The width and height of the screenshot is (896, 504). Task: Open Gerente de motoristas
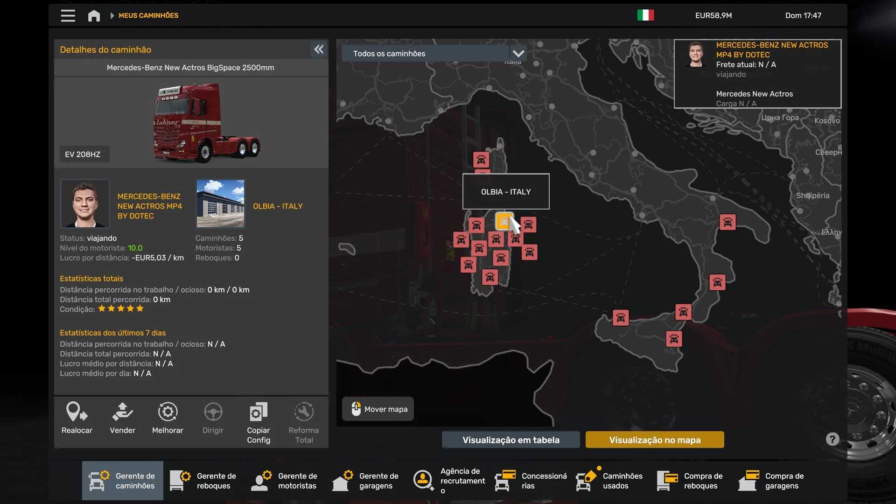(x=285, y=481)
